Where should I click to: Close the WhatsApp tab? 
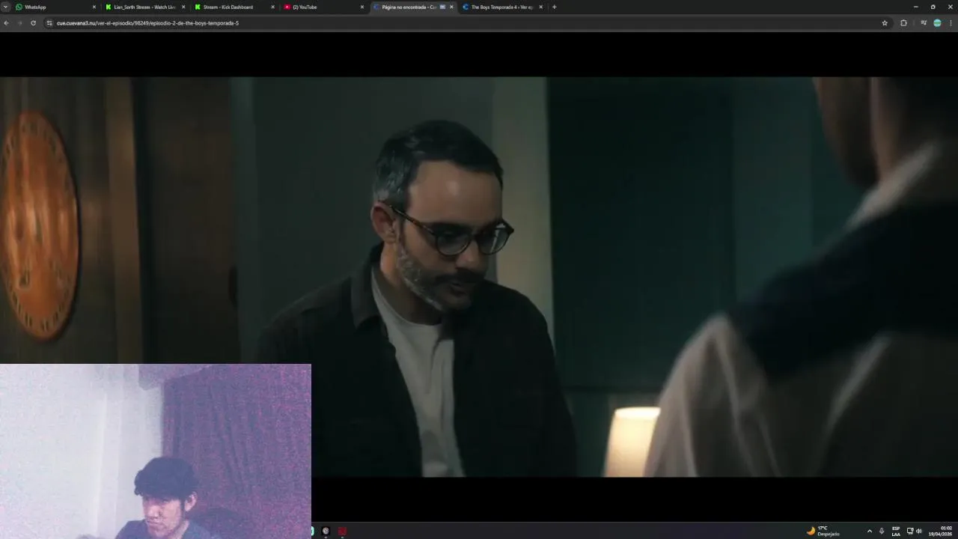click(x=94, y=7)
